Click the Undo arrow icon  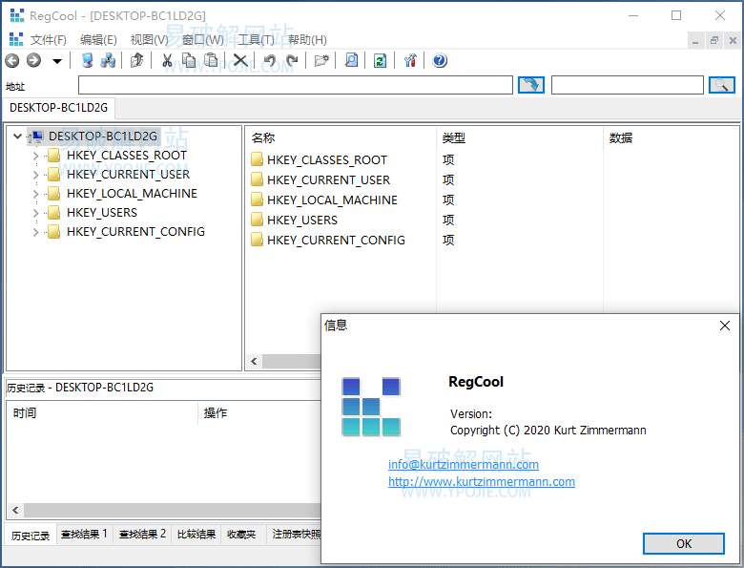coord(270,61)
